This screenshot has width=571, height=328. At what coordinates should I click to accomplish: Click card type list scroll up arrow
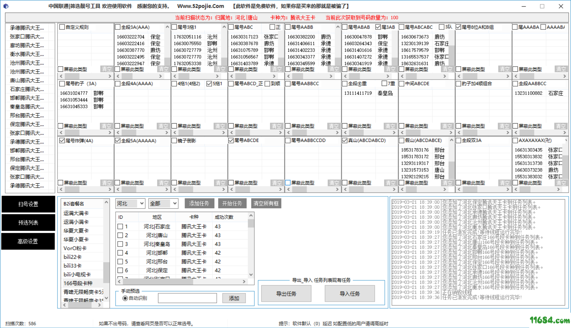pos(106,202)
